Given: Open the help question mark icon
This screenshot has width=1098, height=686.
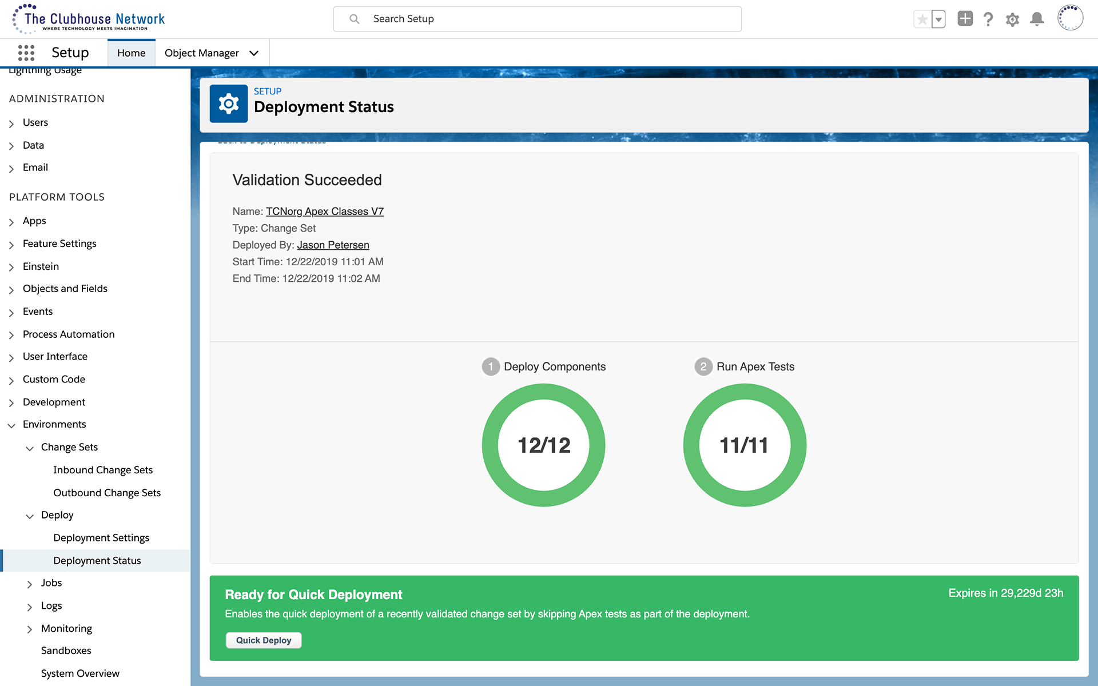Looking at the screenshot, I should (988, 19).
